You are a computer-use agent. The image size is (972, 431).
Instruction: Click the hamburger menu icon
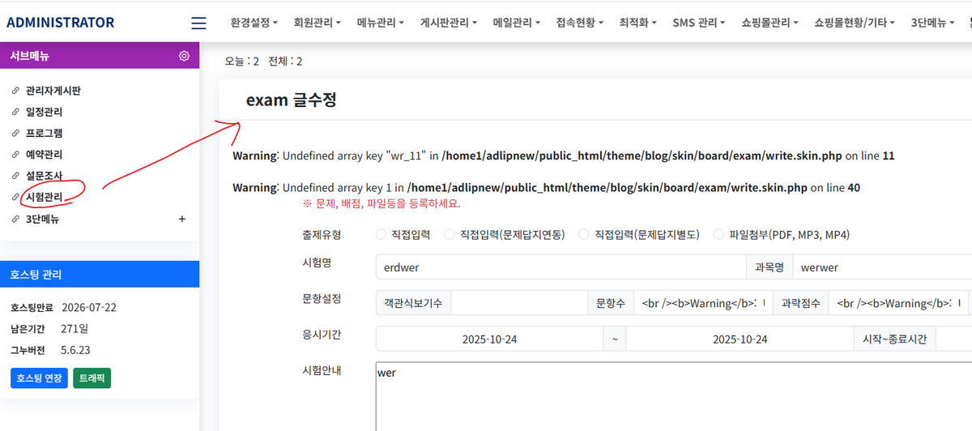point(198,23)
